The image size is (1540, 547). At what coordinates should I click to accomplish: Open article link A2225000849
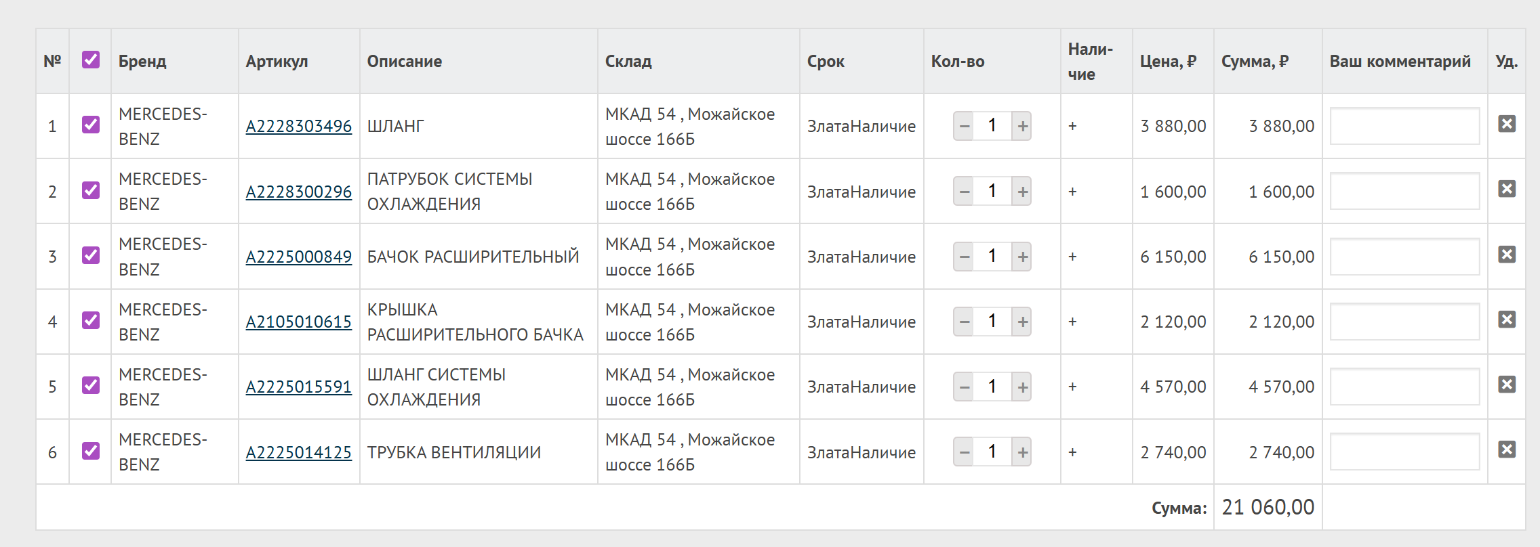pos(299,257)
